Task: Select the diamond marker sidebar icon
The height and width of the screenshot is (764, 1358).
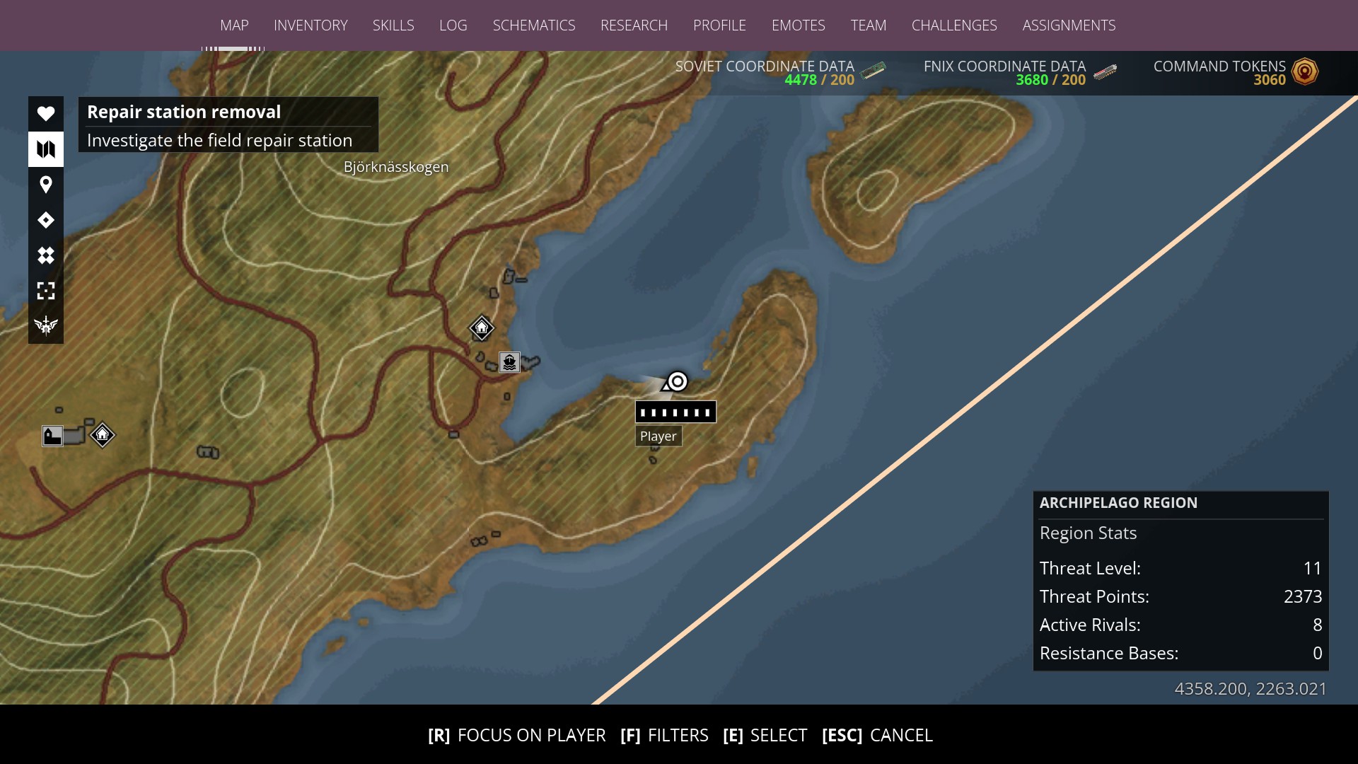Action: point(46,220)
